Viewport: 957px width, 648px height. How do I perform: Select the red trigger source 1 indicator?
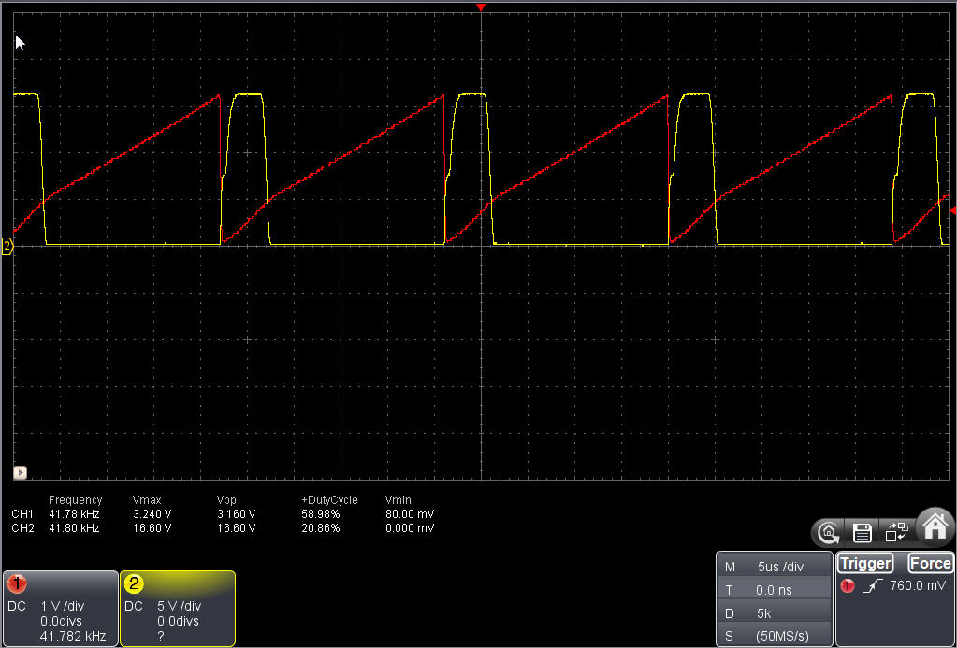coord(848,586)
